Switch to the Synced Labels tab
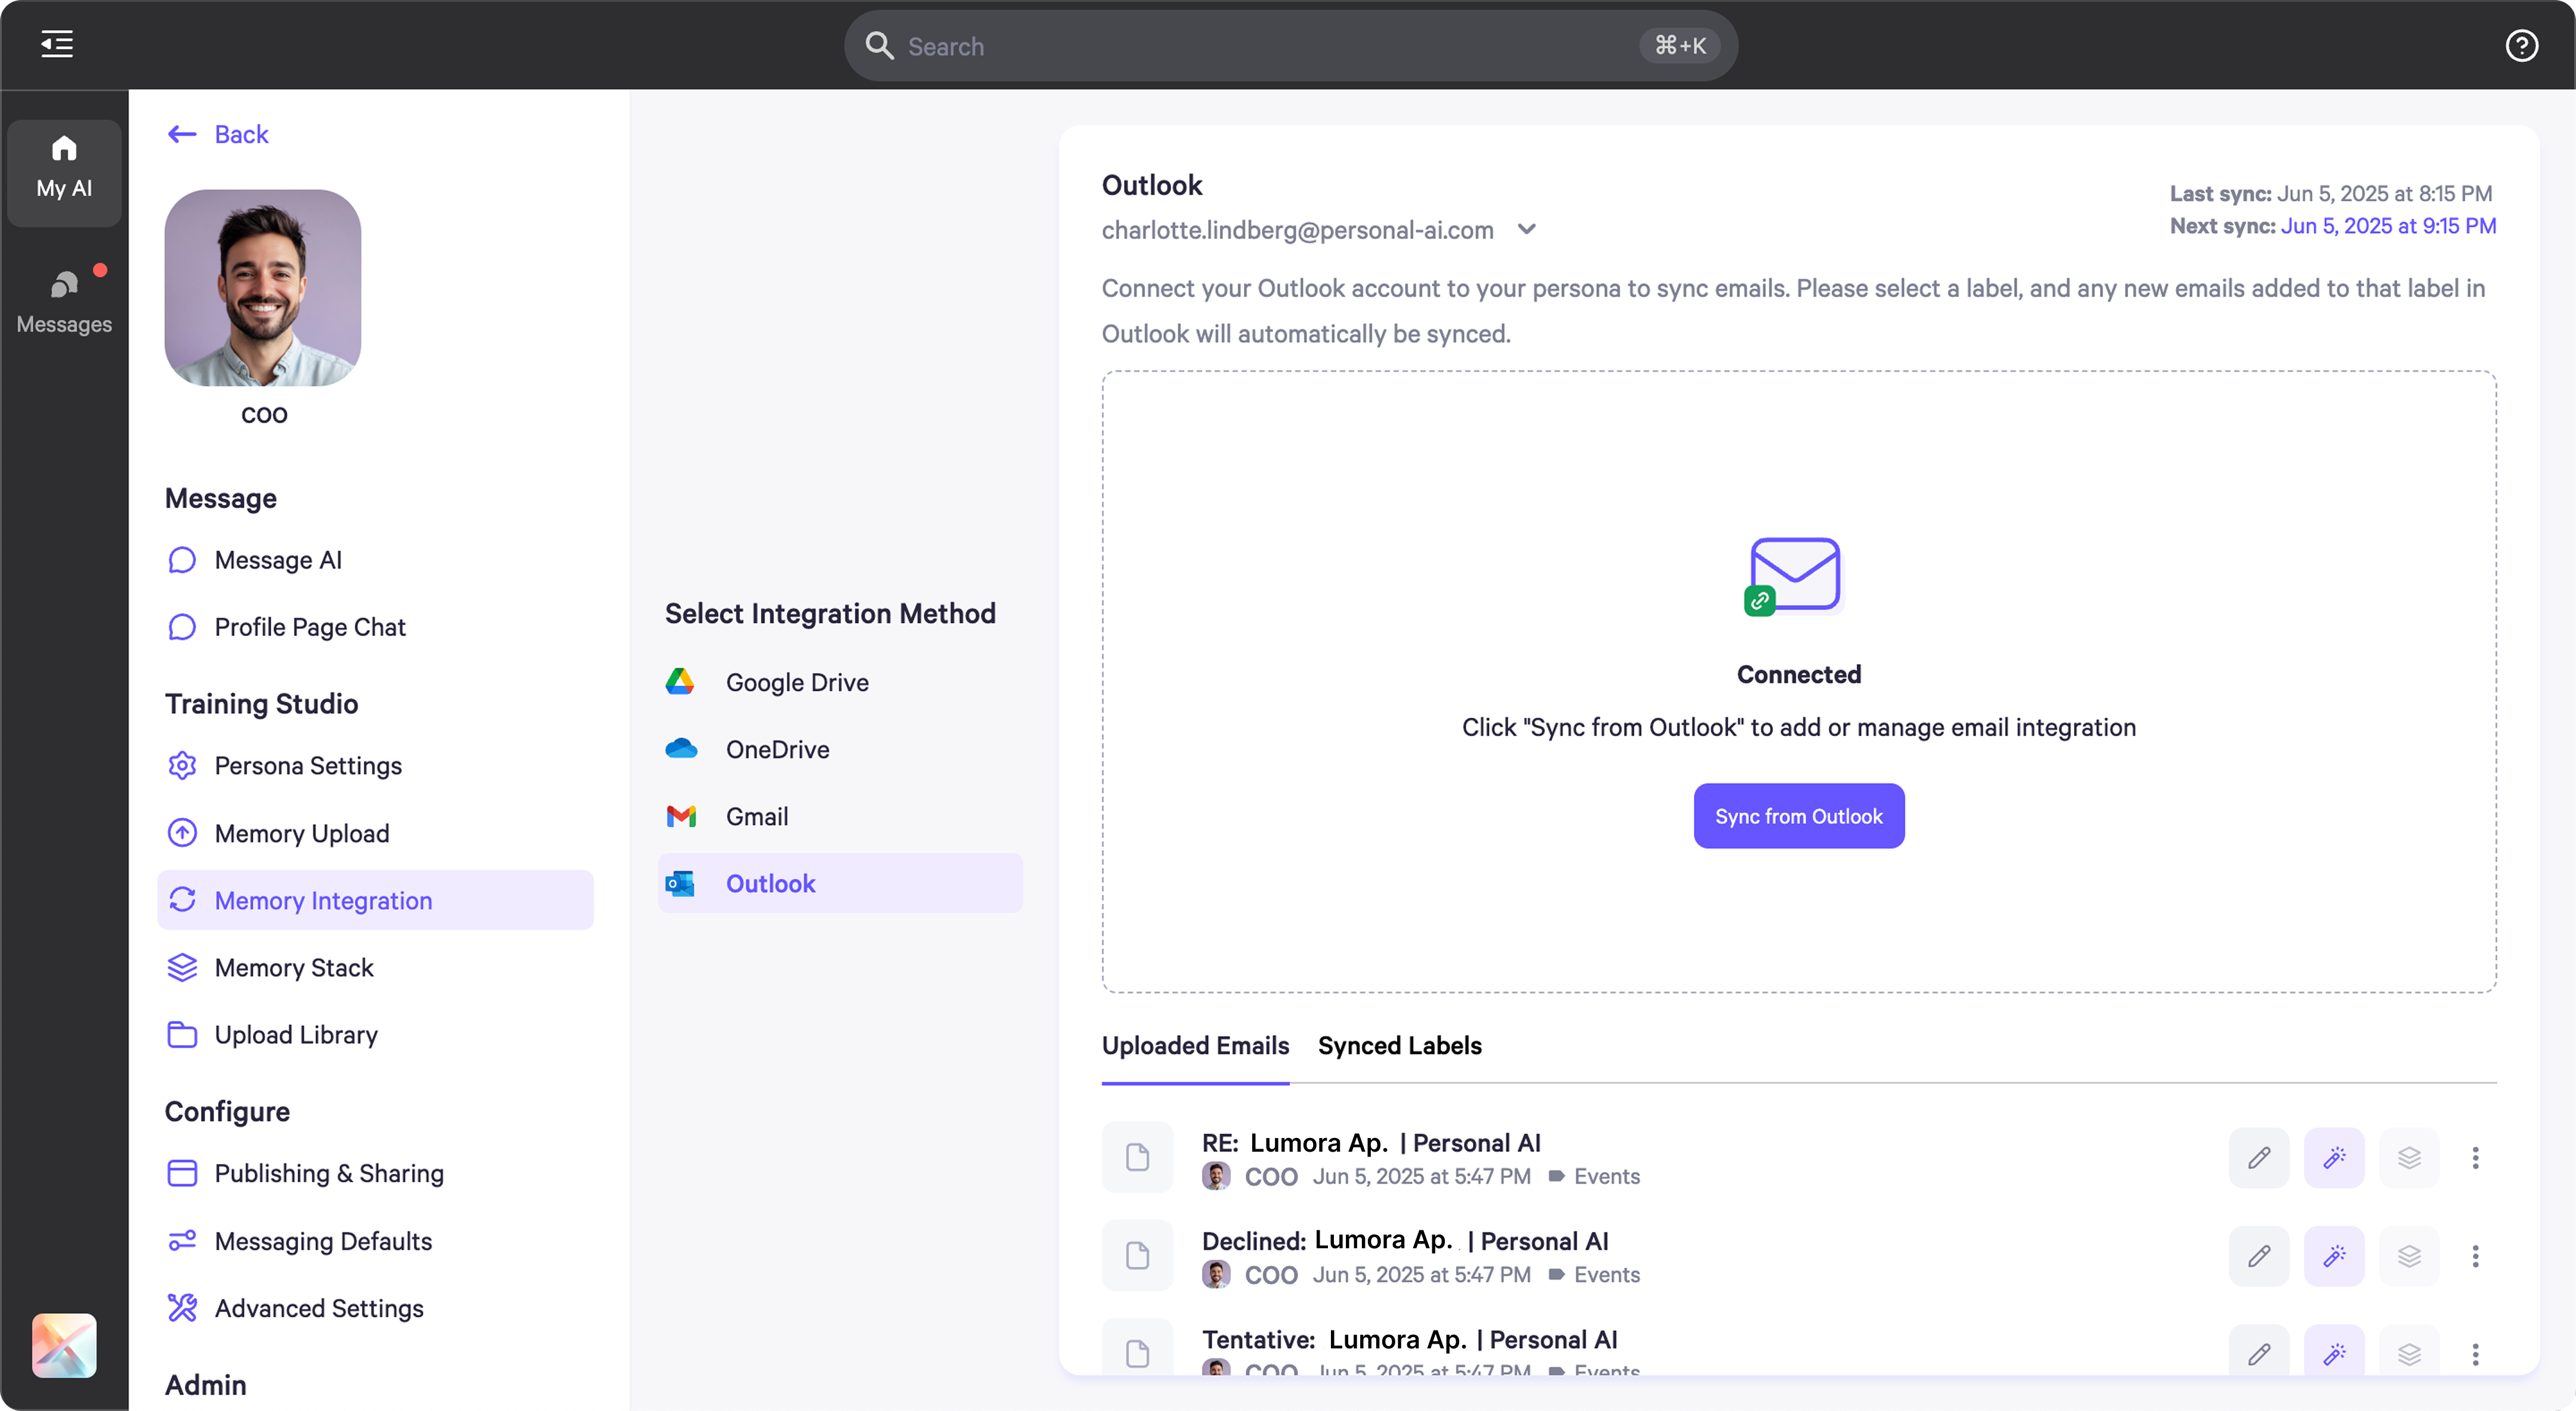Viewport: 2576px width, 1411px height. 1399,1045
